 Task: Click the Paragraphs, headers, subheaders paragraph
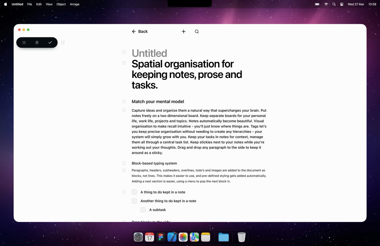199,176
